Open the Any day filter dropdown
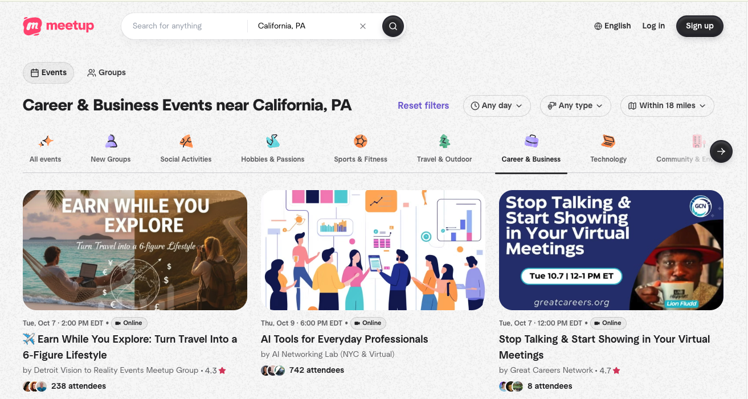This screenshot has width=748, height=399. pyautogui.click(x=496, y=106)
